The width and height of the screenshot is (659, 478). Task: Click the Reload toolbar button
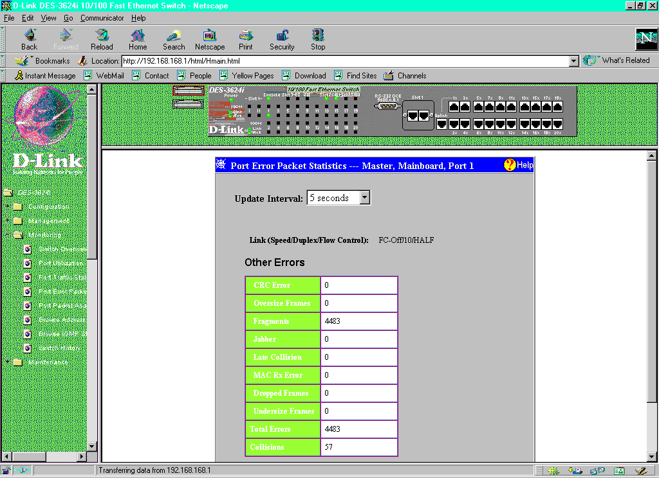[102, 39]
